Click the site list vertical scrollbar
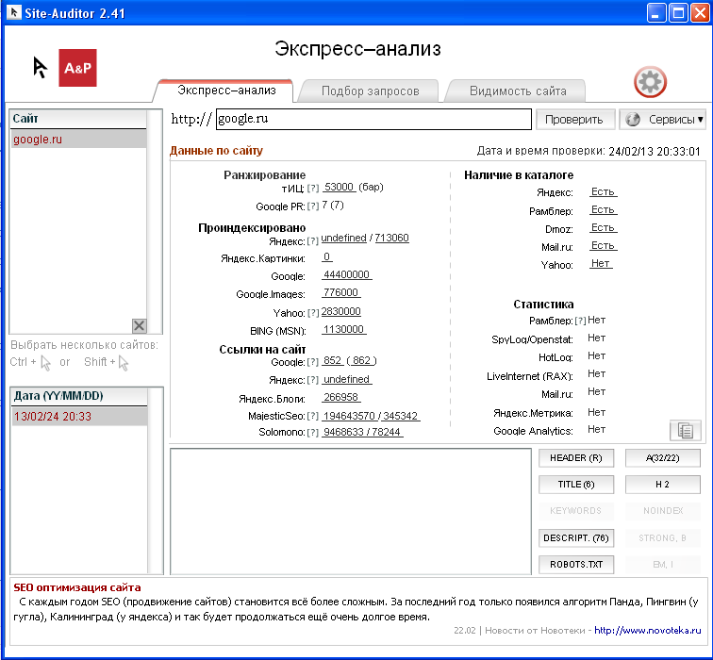713x660 pixels. pos(154,222)
